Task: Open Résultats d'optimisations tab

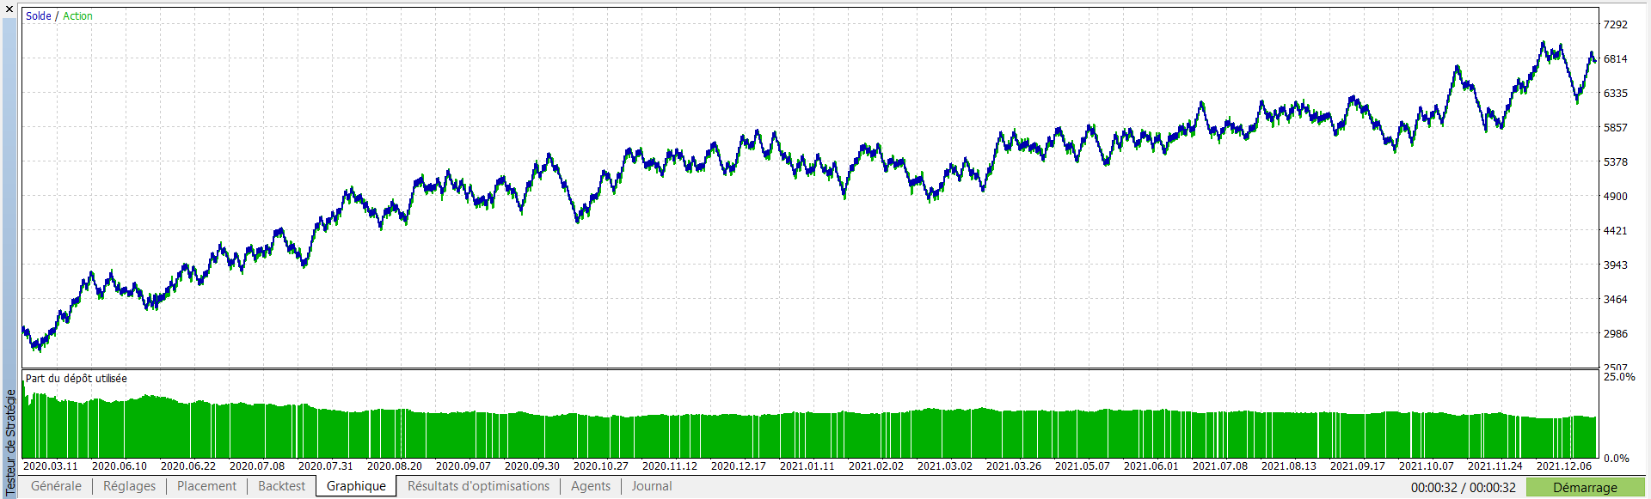Action: [x=478, y=486]
